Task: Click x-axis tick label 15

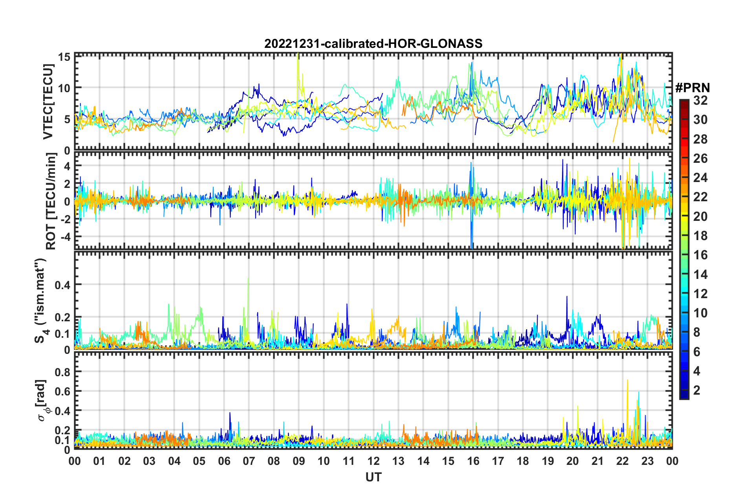Action: (448, 461)
